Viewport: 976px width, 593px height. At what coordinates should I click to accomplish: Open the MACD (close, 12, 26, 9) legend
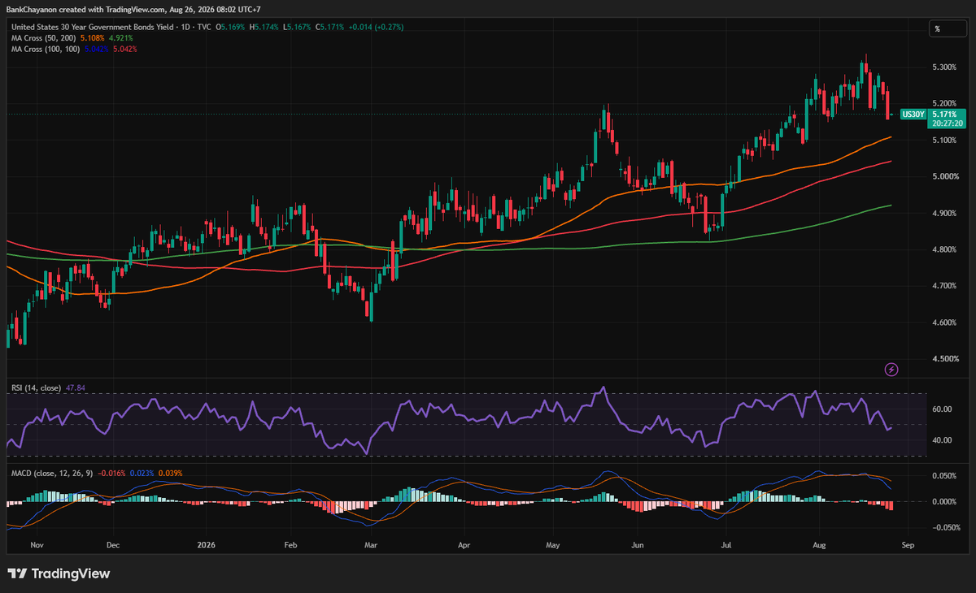pos(52,473)
